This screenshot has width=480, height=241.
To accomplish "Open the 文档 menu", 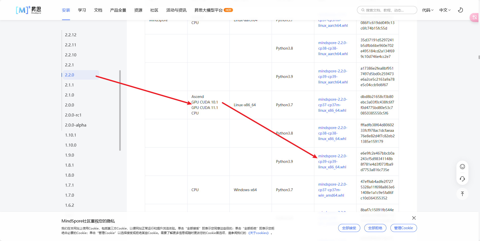I will click(x=98, y=10).
